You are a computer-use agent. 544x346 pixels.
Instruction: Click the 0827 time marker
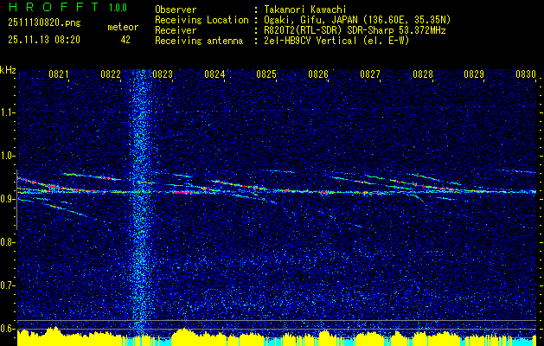pos(370,74)
